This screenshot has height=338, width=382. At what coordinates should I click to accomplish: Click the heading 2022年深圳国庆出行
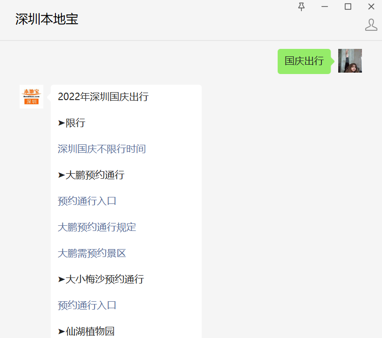[x=103, y=97]
